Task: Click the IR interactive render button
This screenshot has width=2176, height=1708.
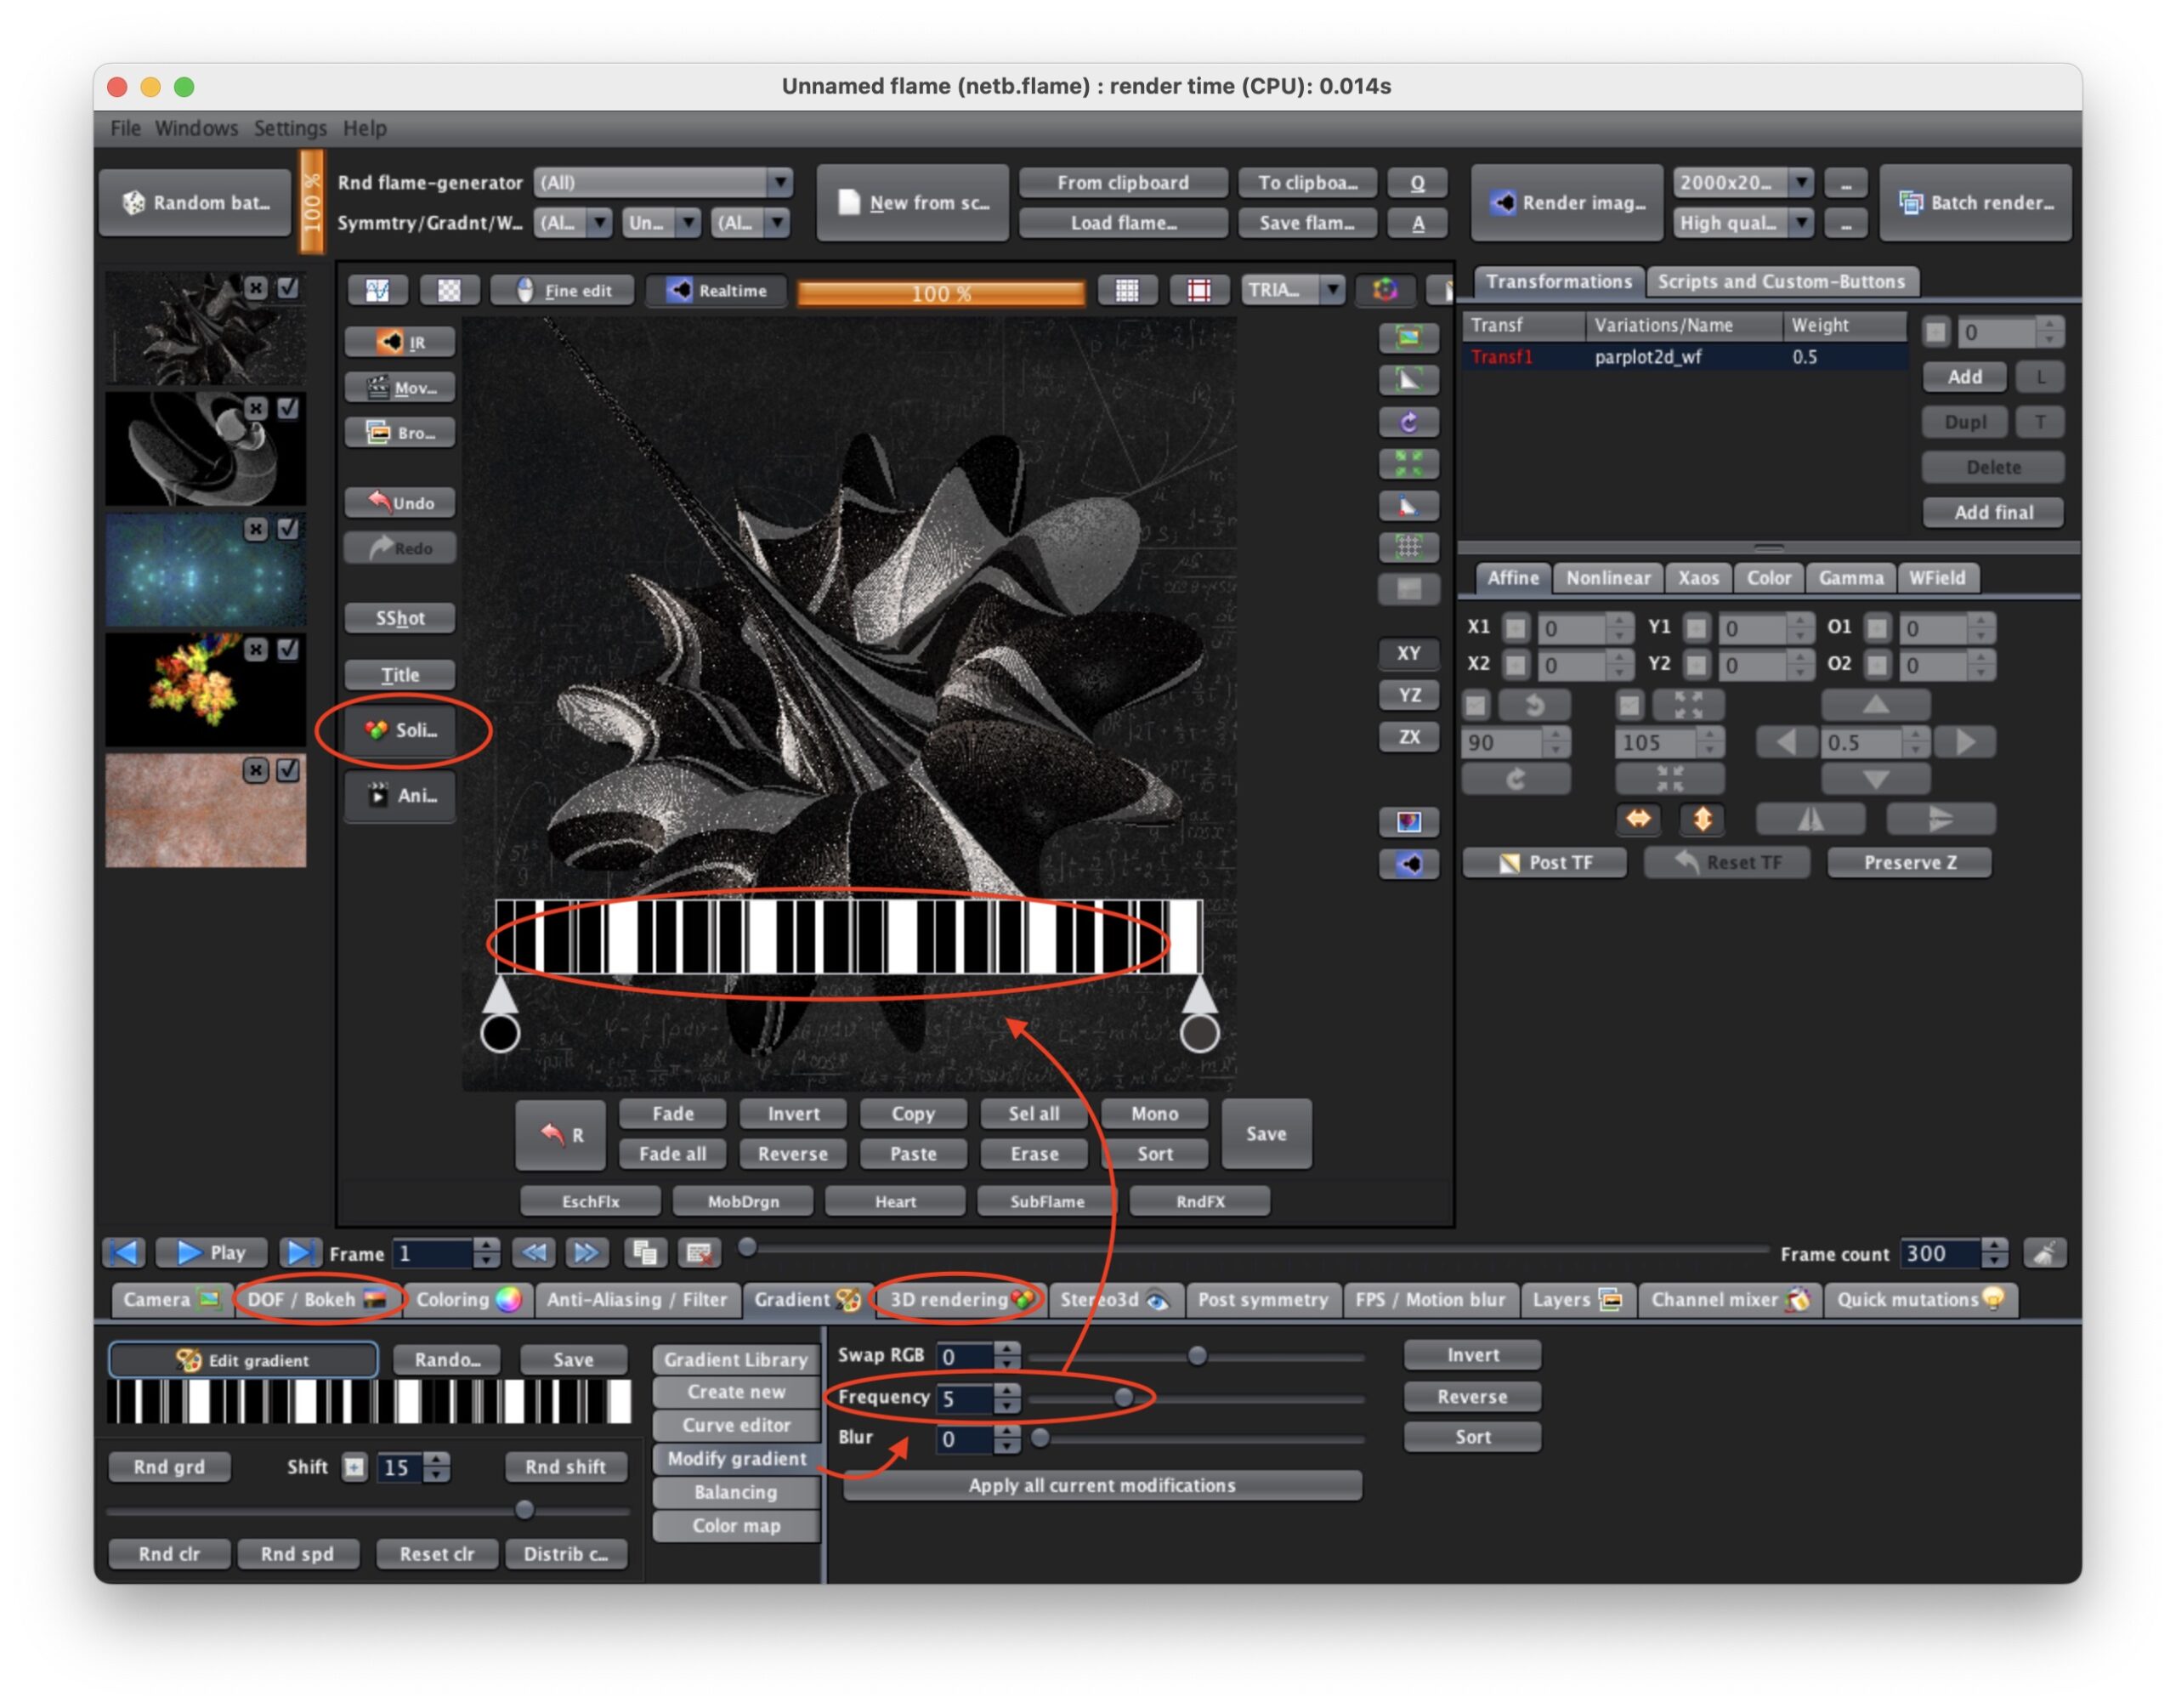Action: 399,342
